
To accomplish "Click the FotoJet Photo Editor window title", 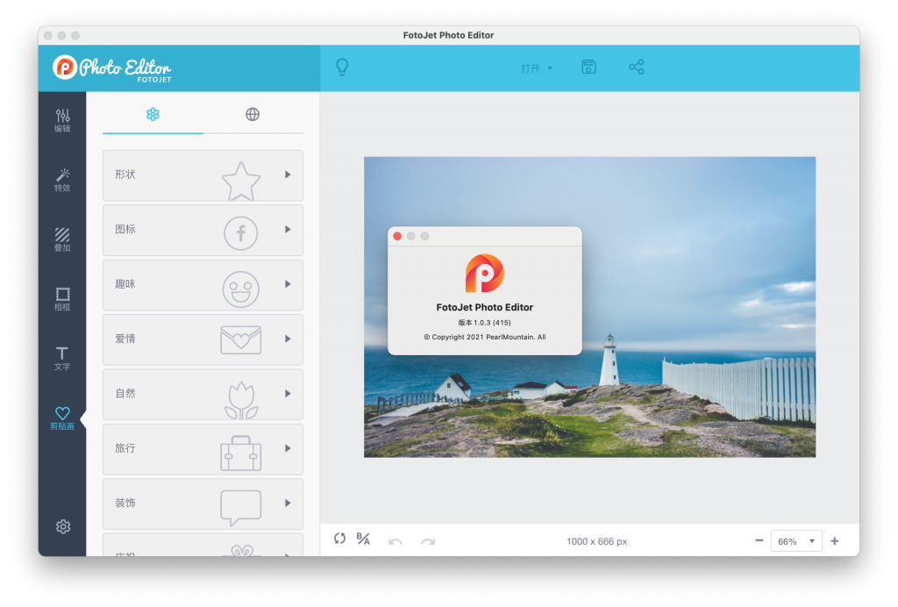I will [x=448, y=35].
